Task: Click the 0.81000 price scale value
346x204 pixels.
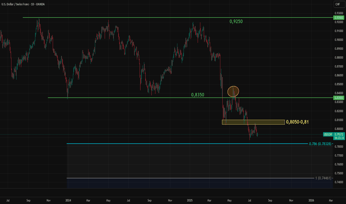Action: click(x=339, y=120)
